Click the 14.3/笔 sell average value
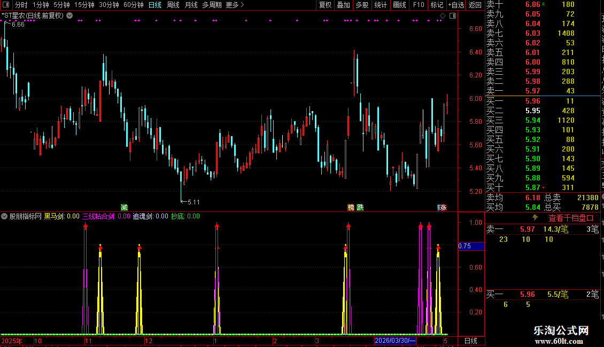The width and height of the screenshot is (604, 347). [x=556, y=229]
